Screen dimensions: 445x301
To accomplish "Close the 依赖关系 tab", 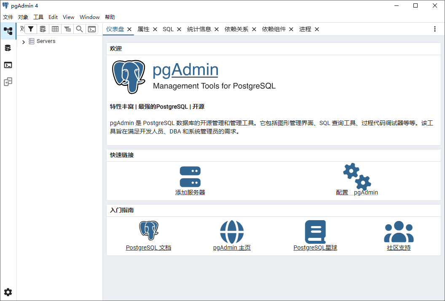I will pos(254,29).
